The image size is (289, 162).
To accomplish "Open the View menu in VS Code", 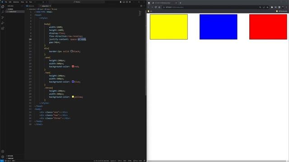I will coord(22,2).
